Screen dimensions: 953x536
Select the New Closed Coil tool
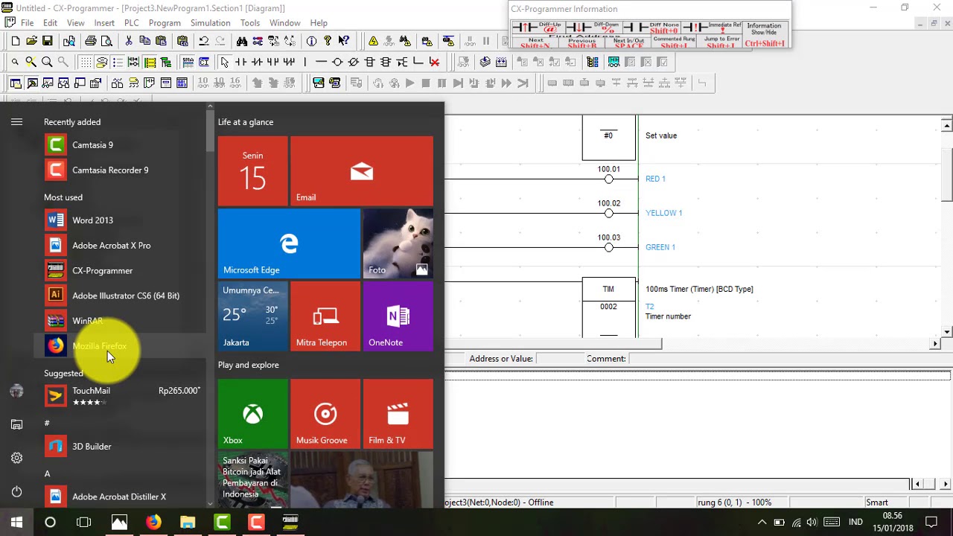pyautogui.click(x=354, y=63)
